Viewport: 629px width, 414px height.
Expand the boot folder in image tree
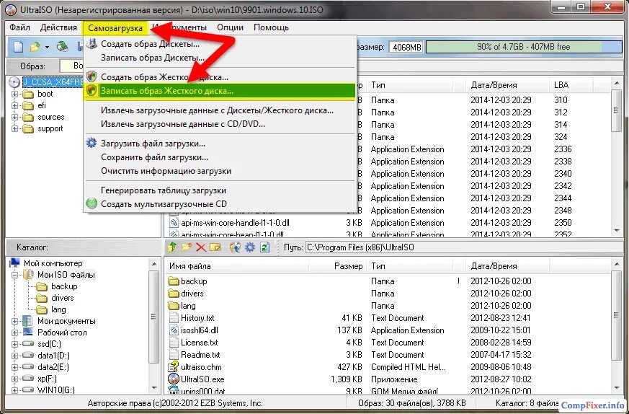point(15,94)
